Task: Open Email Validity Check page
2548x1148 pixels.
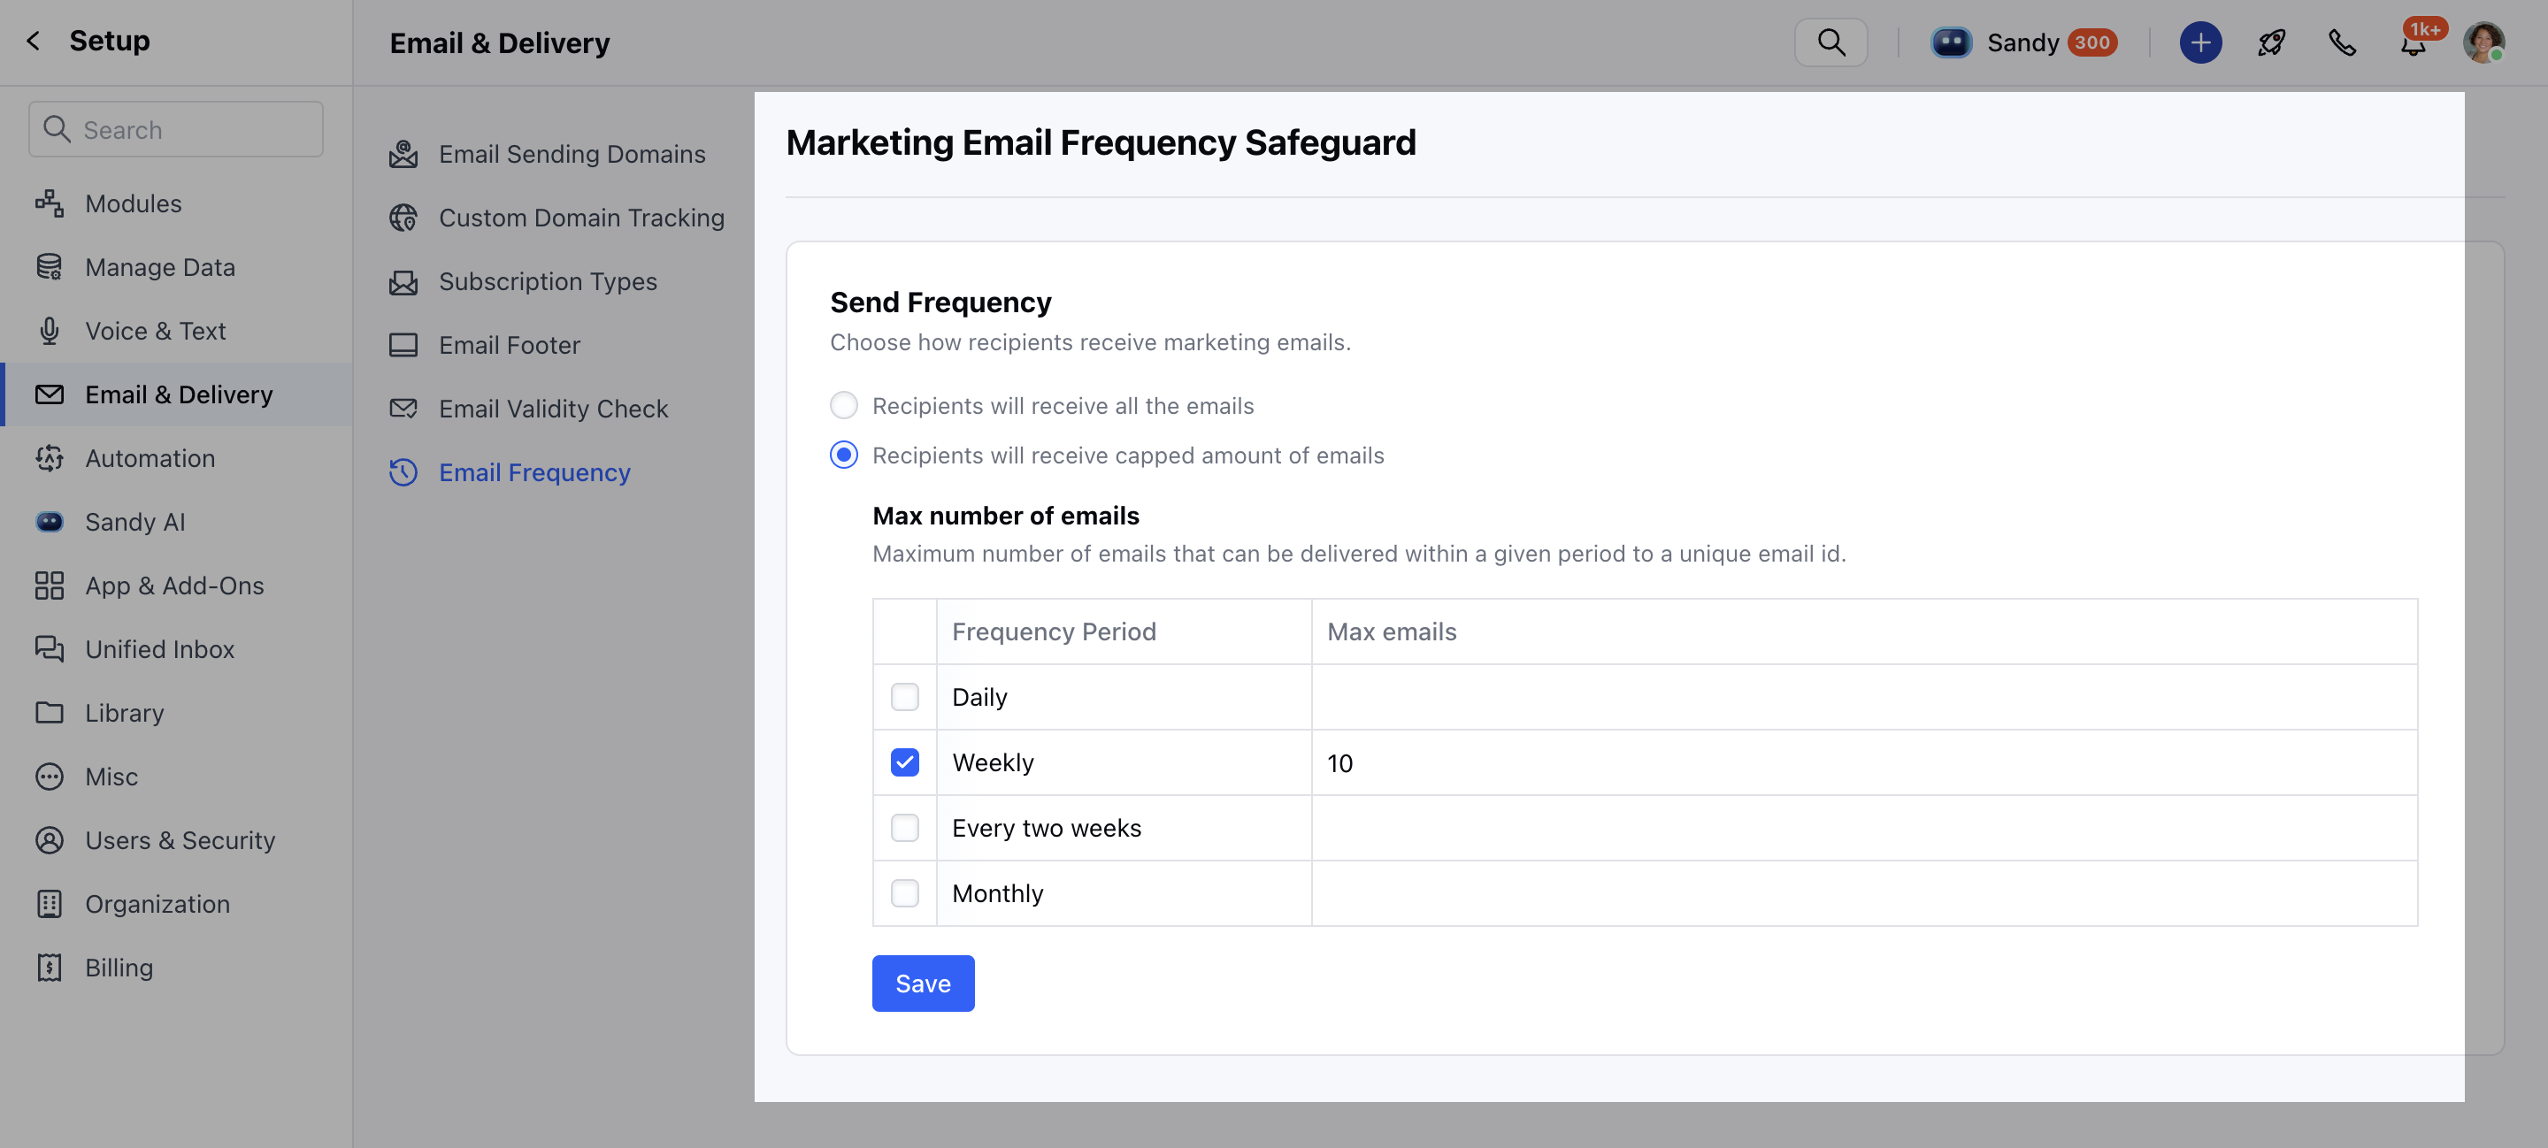Action: tap(554, 409)
